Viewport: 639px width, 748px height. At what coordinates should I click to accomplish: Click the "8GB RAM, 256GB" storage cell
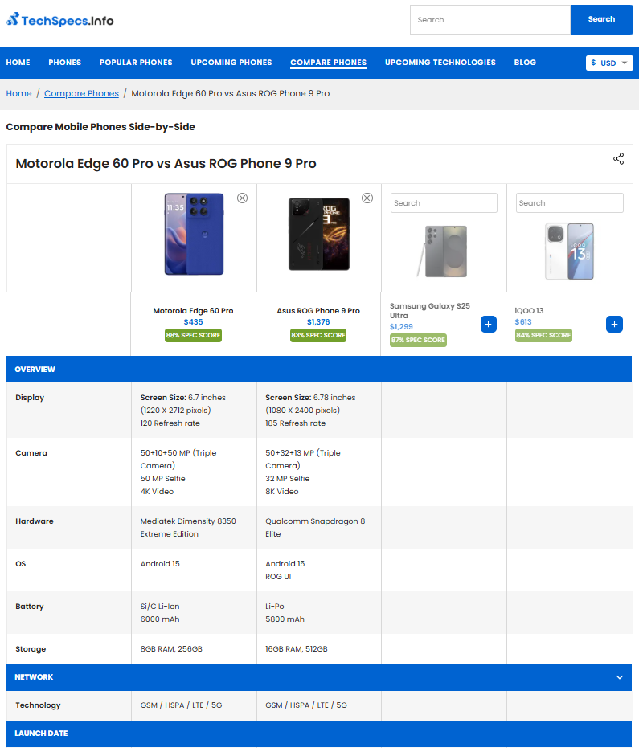point(171,649)
